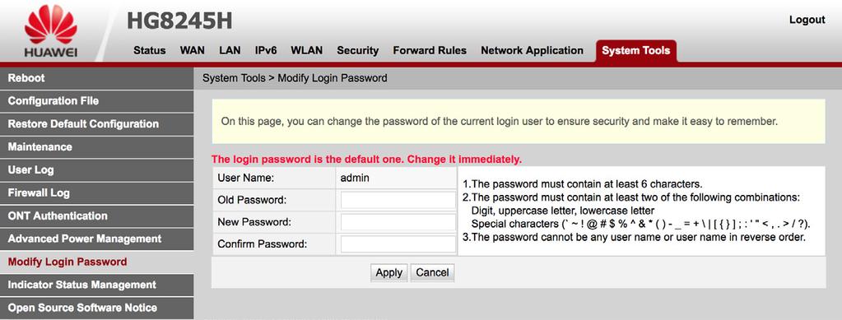842x320 pixels.
Task: Select Configuration File sidebar item
Action: click(x=96, y=101)
